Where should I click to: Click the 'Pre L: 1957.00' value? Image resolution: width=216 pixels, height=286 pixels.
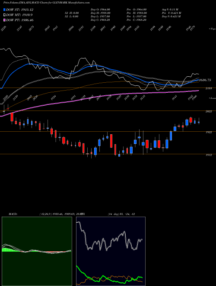click(x=138, y=16)
